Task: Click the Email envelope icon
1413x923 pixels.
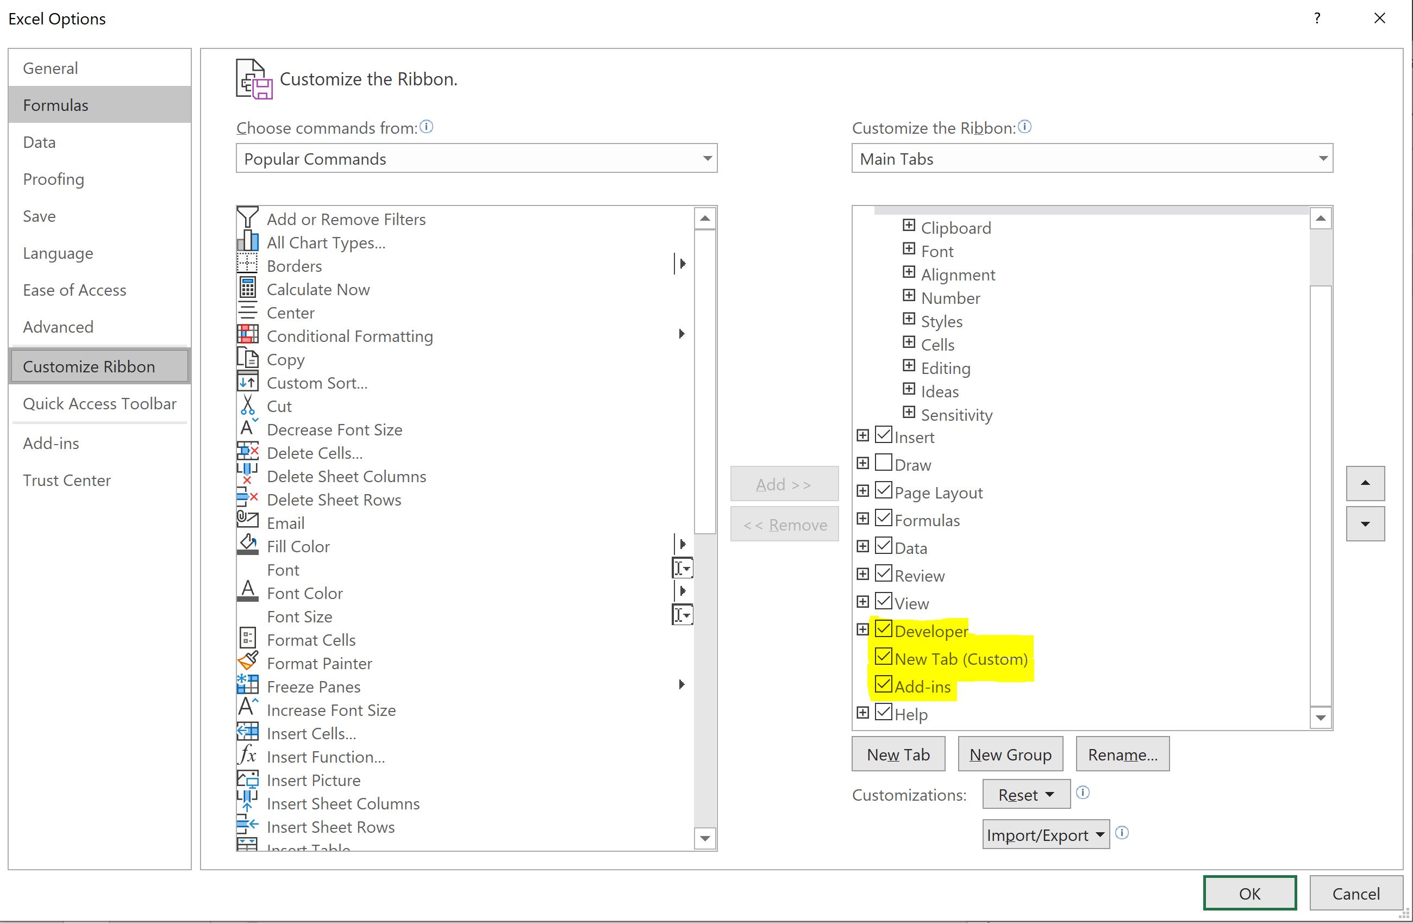Action: (x=247, y=521)
